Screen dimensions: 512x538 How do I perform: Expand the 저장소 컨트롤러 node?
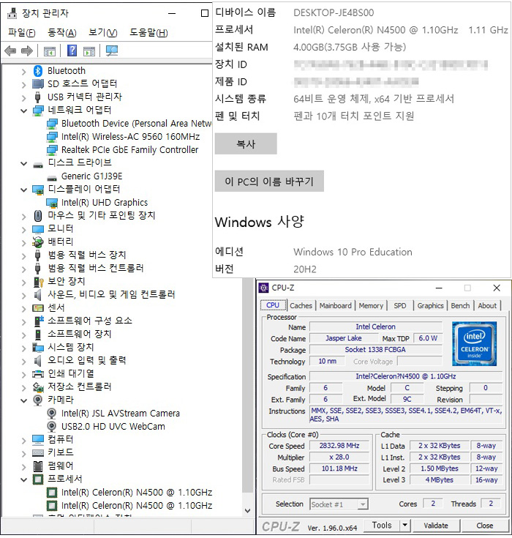click(x=23, y=387)
